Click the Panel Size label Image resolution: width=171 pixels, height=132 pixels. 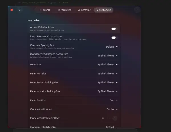[36, 65]
